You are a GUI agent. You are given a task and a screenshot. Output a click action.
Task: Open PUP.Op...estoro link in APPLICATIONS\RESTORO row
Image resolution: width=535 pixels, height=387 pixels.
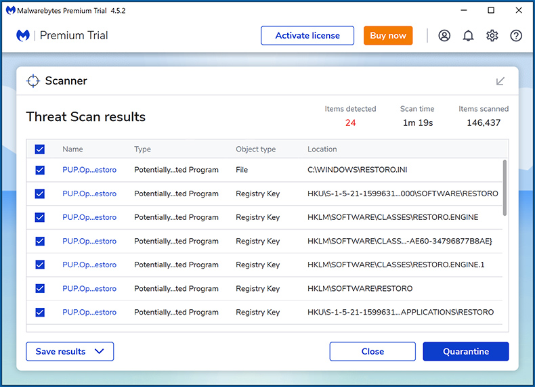point(89,312)
